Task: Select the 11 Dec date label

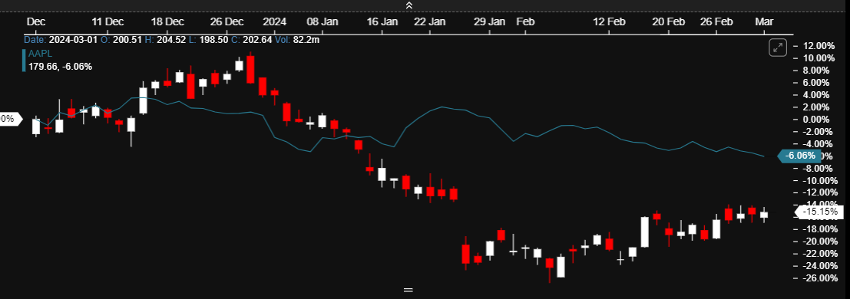Action: (x=107, y=21)
